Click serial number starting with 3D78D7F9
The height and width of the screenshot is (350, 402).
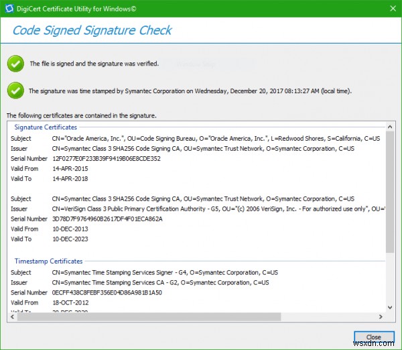pyautogui.click(x=107, y=219)
